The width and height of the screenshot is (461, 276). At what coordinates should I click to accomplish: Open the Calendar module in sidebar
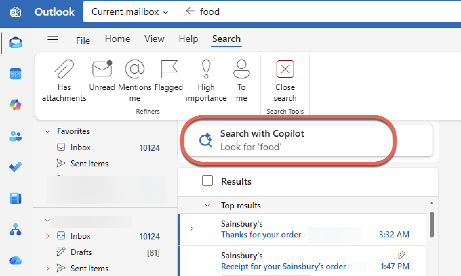(x=16, y=74)
